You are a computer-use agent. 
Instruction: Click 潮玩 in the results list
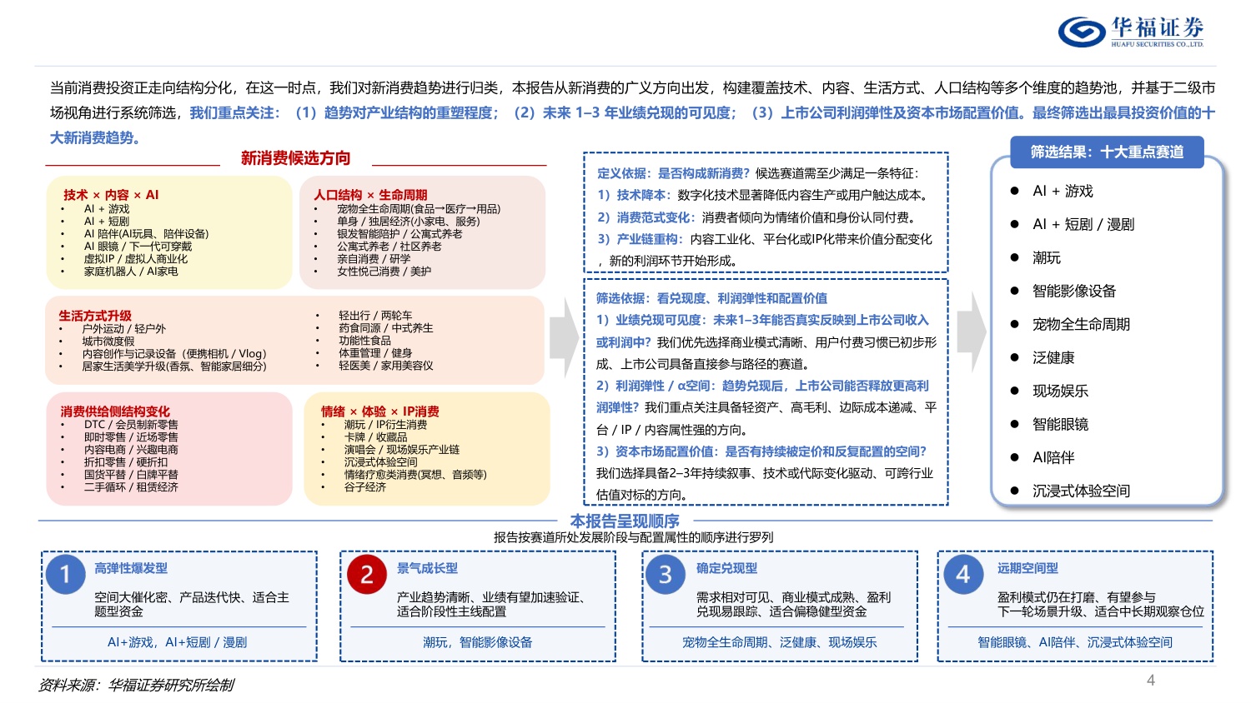1047,257
